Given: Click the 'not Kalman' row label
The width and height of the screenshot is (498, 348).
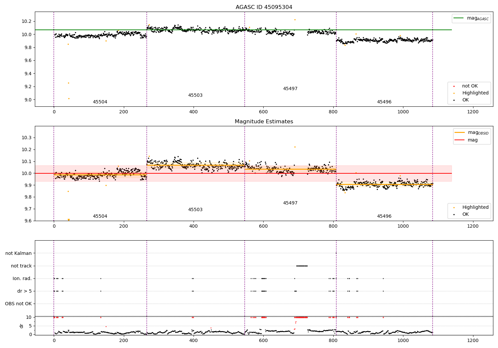Looking at the screenshot, I should [x=19, y=254].
